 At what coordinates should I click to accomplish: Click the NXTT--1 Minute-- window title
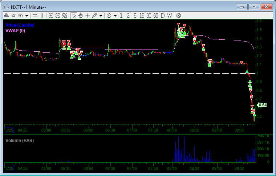[28, 7]
